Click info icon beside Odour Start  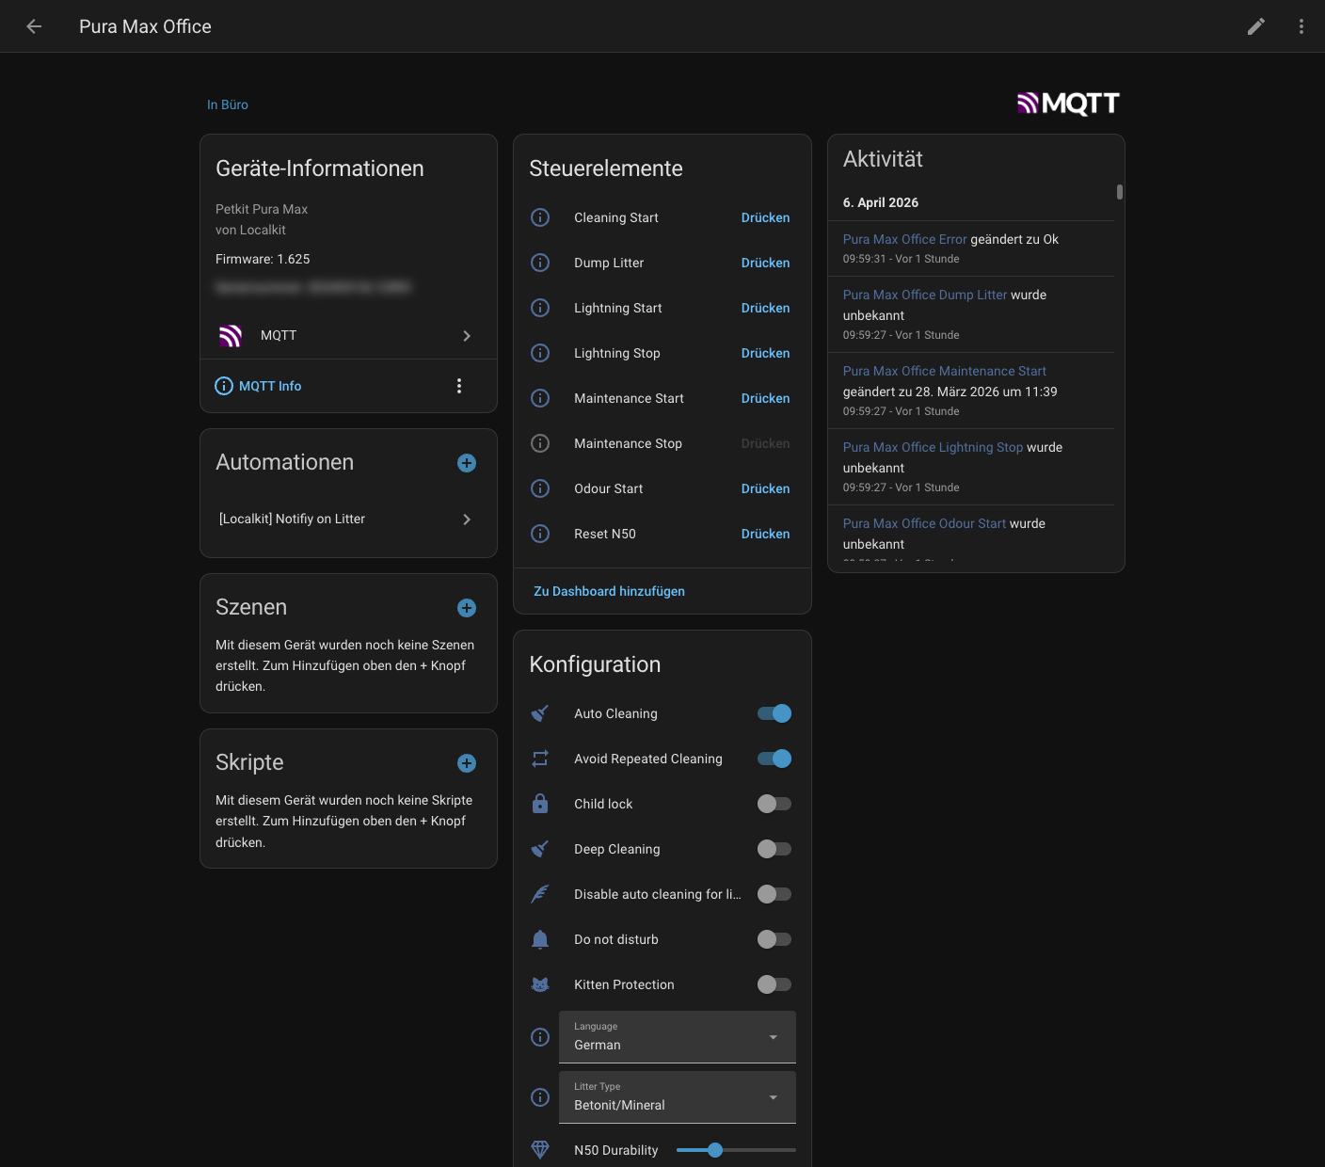click(540, 488)
